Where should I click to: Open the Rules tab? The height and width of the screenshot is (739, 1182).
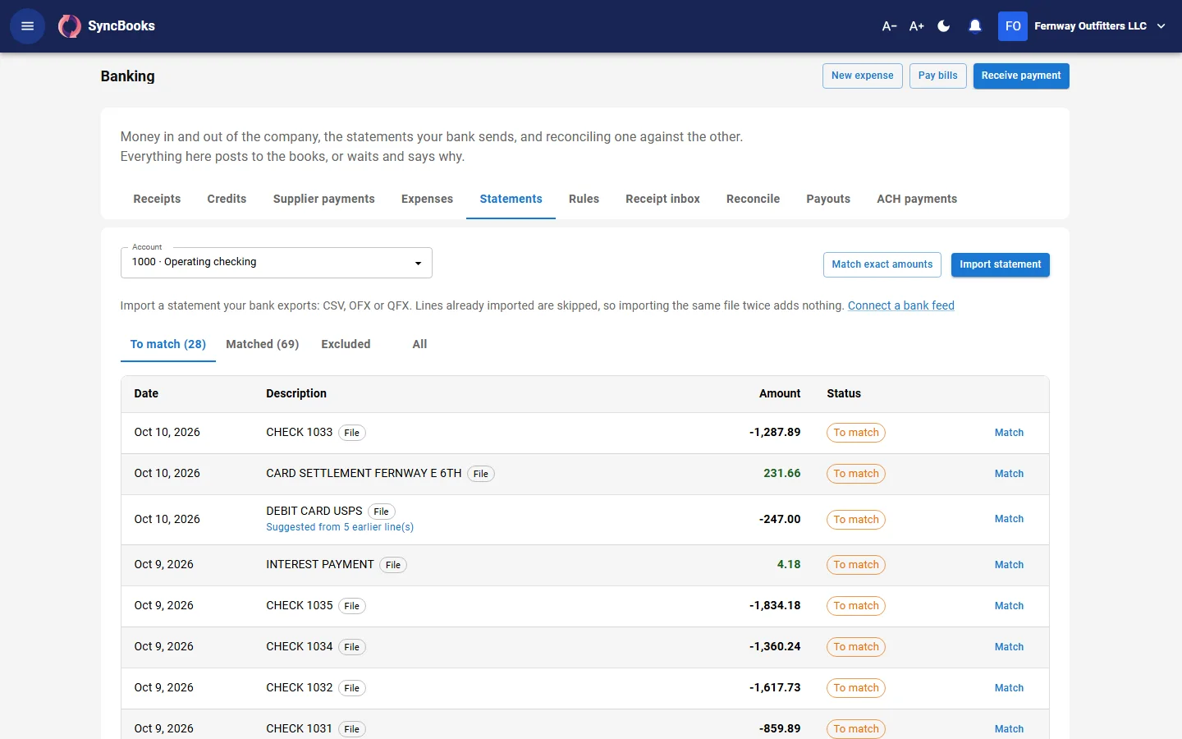click(584, 199)
